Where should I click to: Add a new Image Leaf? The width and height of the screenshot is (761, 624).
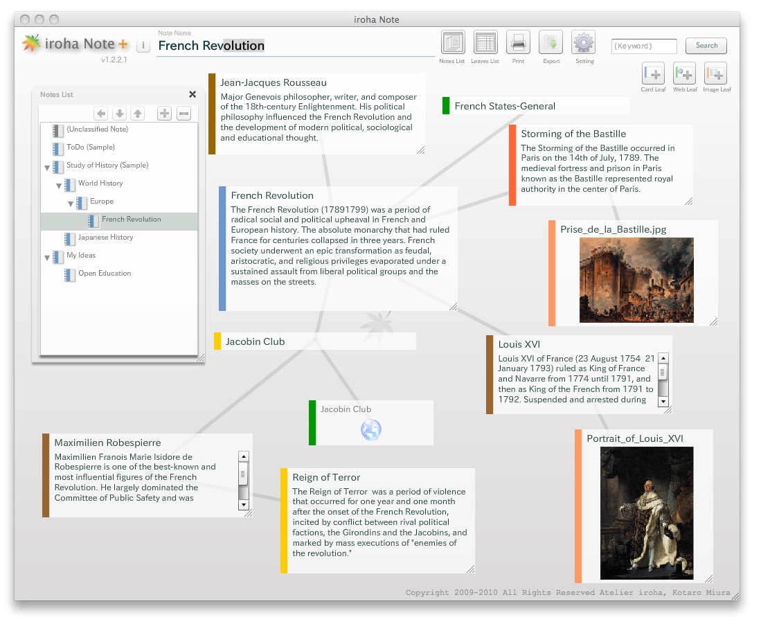716,73
